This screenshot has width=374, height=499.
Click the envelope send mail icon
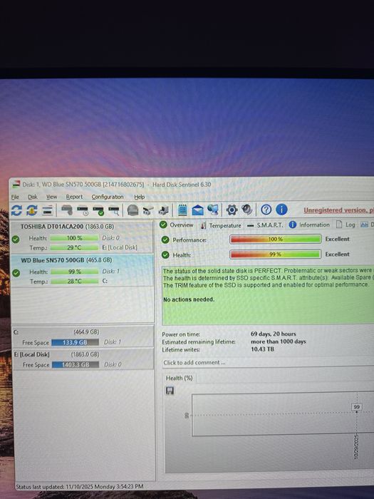pos(198,210)
